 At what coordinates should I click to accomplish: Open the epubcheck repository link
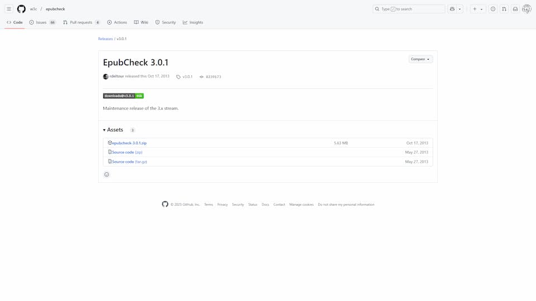[55, 9]
